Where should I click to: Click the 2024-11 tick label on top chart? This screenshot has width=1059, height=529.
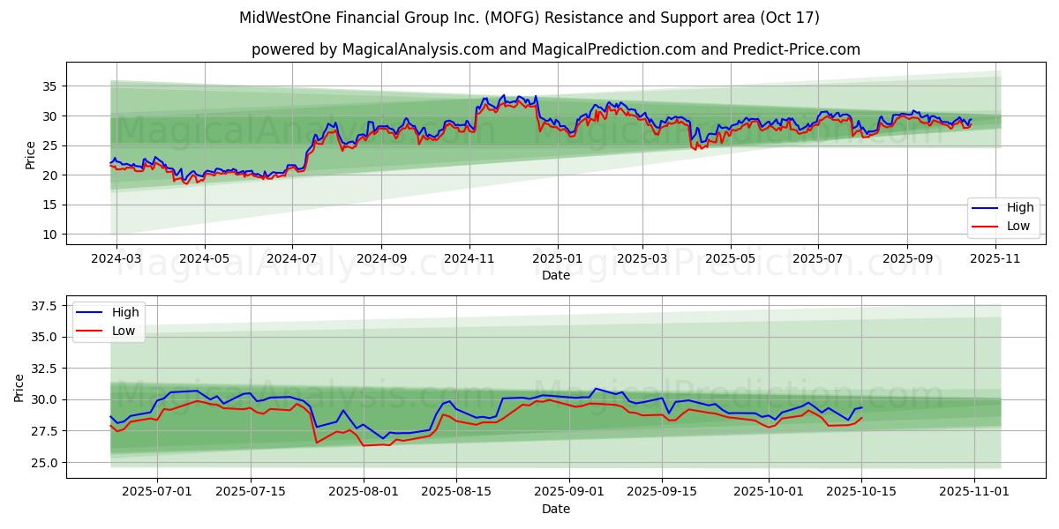point(469,259)
